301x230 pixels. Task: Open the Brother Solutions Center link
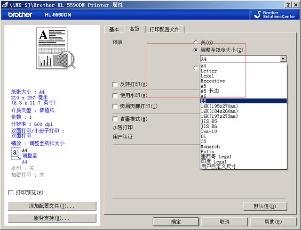click(x=275, y=15)
